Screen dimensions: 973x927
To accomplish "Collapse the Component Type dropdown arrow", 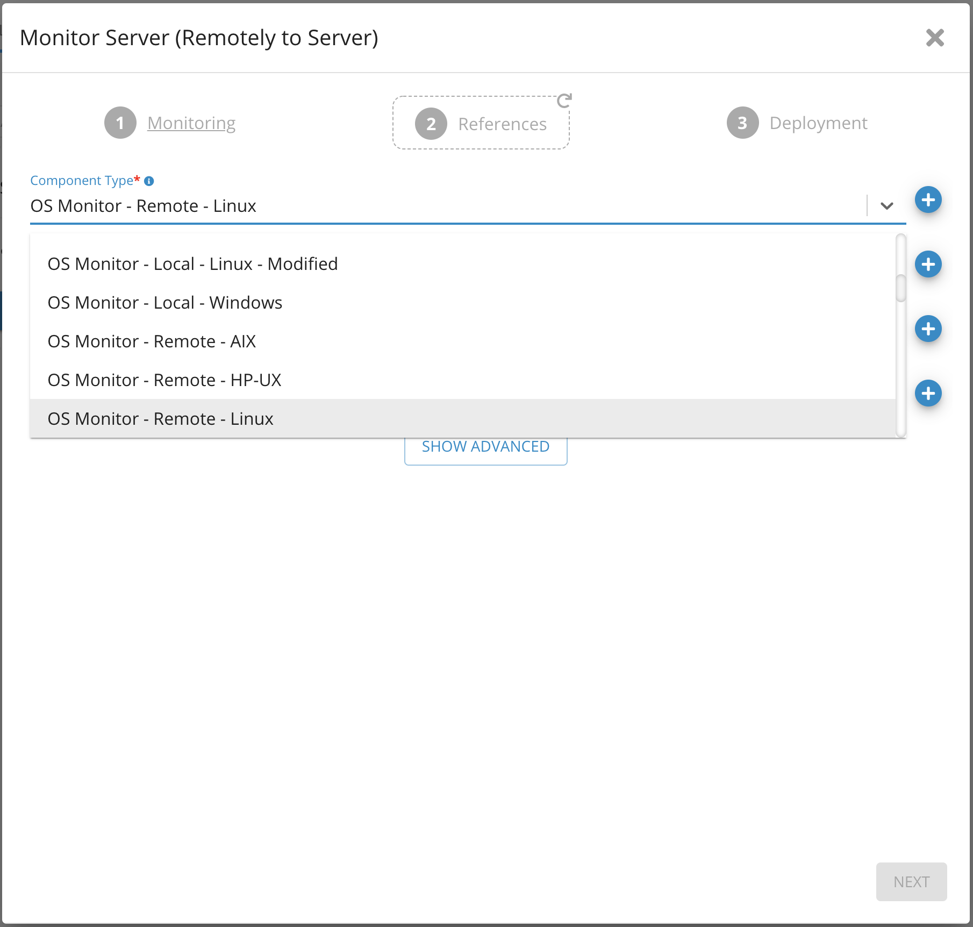I will 886,206.
